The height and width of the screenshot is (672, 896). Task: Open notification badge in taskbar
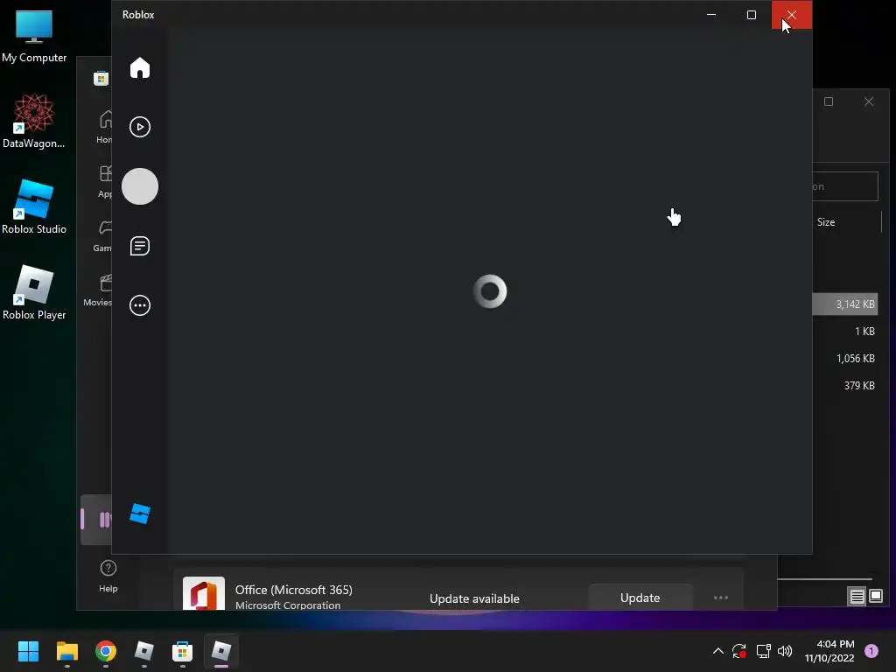871,651
